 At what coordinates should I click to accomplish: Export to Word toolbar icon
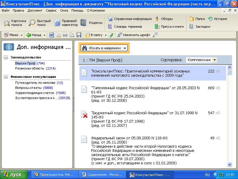pos(51,35)
